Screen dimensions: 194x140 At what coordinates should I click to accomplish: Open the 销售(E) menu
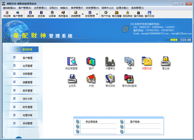(x=64, y=8)
